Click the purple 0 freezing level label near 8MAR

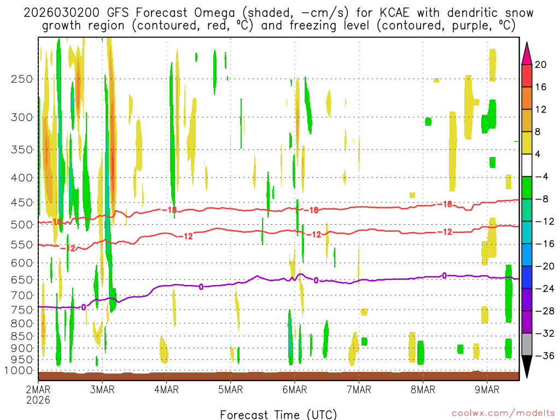444,276
